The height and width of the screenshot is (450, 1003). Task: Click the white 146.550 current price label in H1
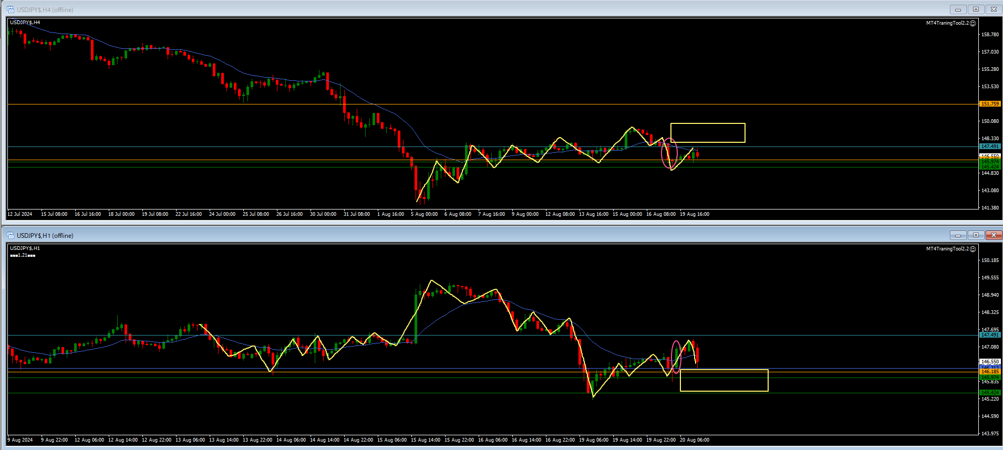(990, 362)
